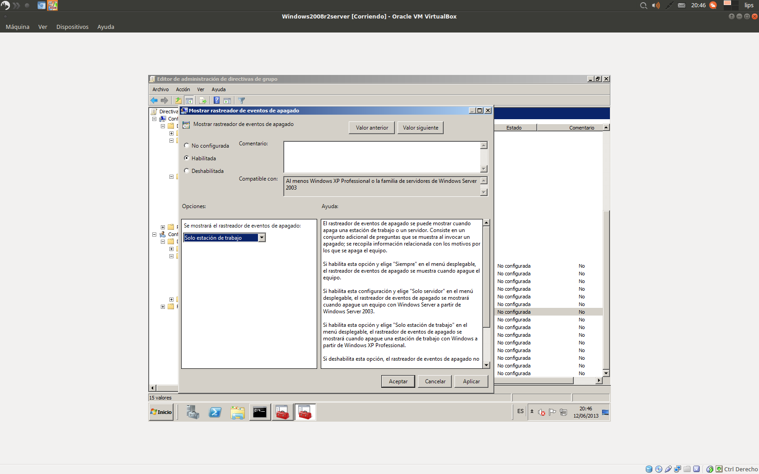Click the Aplicar button

point(471,381)
